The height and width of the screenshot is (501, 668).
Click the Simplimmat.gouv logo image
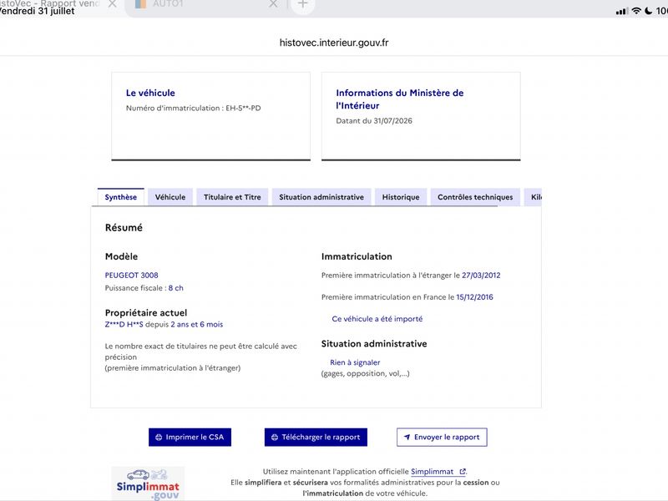(x=148, y=483)
